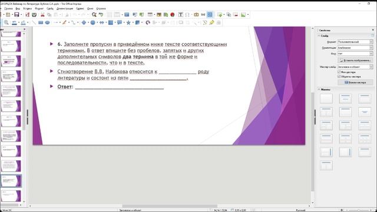This screenshot has height=212, width=377.
Task: Click the Cut scissors icon
Action: (42, 15)
